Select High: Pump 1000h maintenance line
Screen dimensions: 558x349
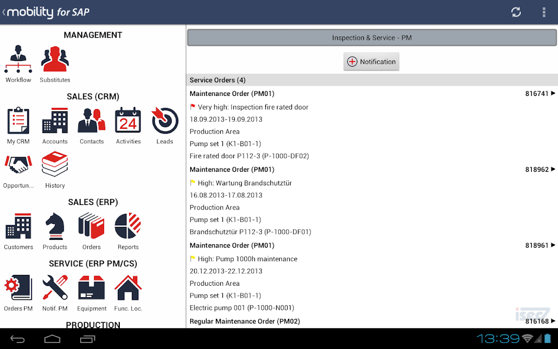(248, 259)
